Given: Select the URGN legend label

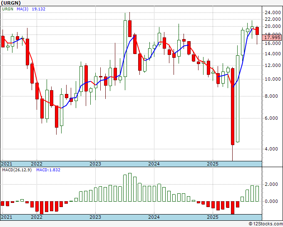Looking at the screenshot, I should click(x=7, y=9).
